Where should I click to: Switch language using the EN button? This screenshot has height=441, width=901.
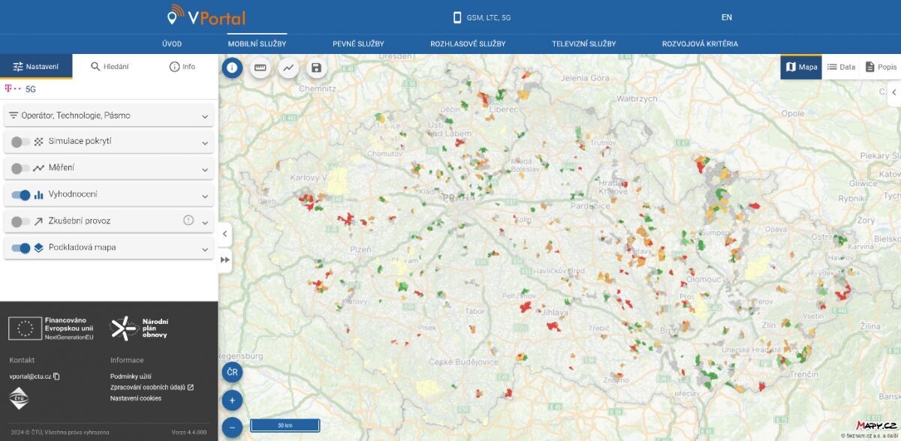(x=726, y=17)
